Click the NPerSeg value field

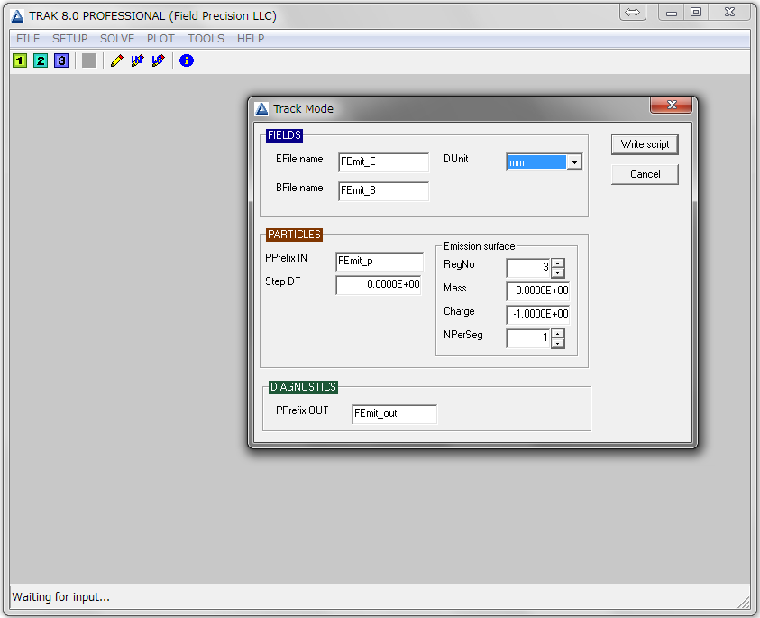(529, 338)
